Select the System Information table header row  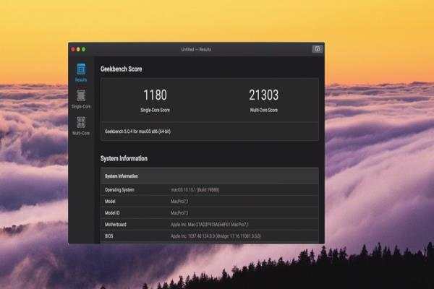(x=209, y=176)
